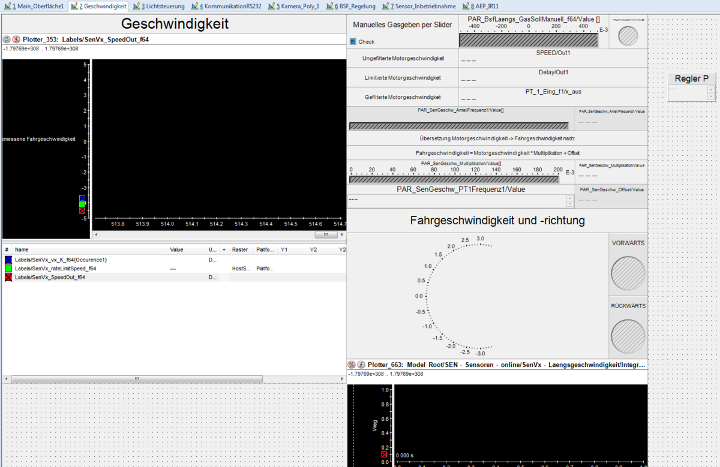720x467 pixels.
Task: Open the 5 Kamera_Poly_1 tab
Action: coord(298,6)
